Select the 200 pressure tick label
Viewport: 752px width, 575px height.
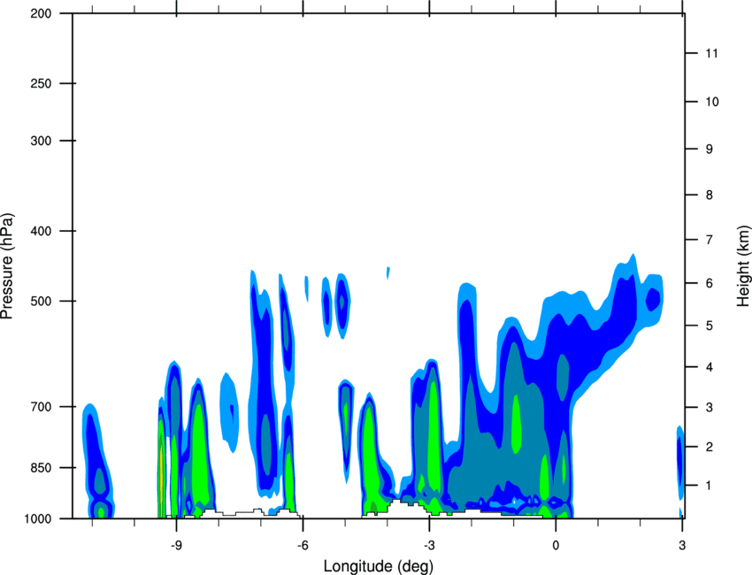[x=41, y=13]
